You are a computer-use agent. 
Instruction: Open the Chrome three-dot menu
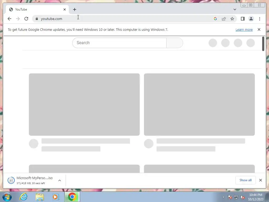click(260, 19)
